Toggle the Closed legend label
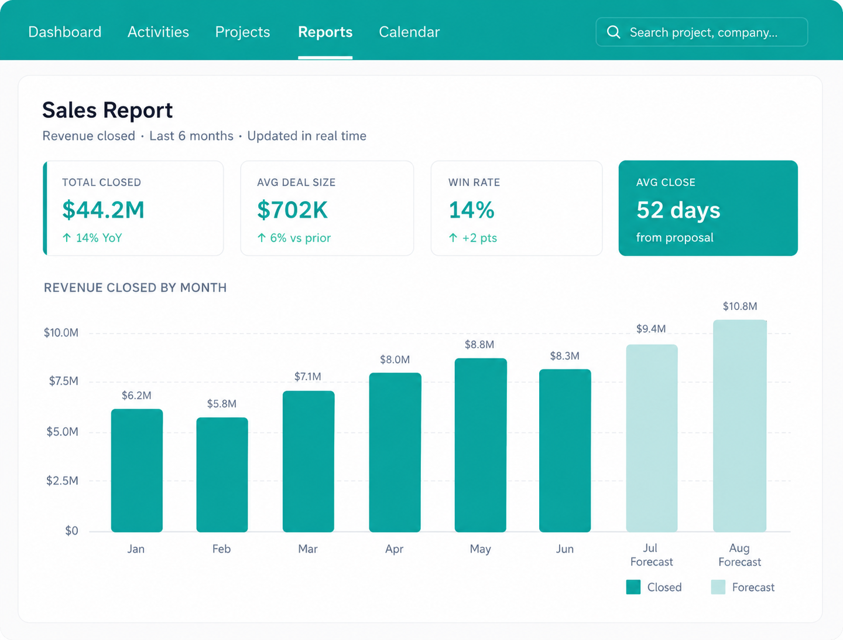 coord(664,587)
